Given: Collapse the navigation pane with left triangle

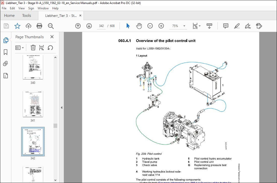Looking at the screenshot, I should coord(62,107).
